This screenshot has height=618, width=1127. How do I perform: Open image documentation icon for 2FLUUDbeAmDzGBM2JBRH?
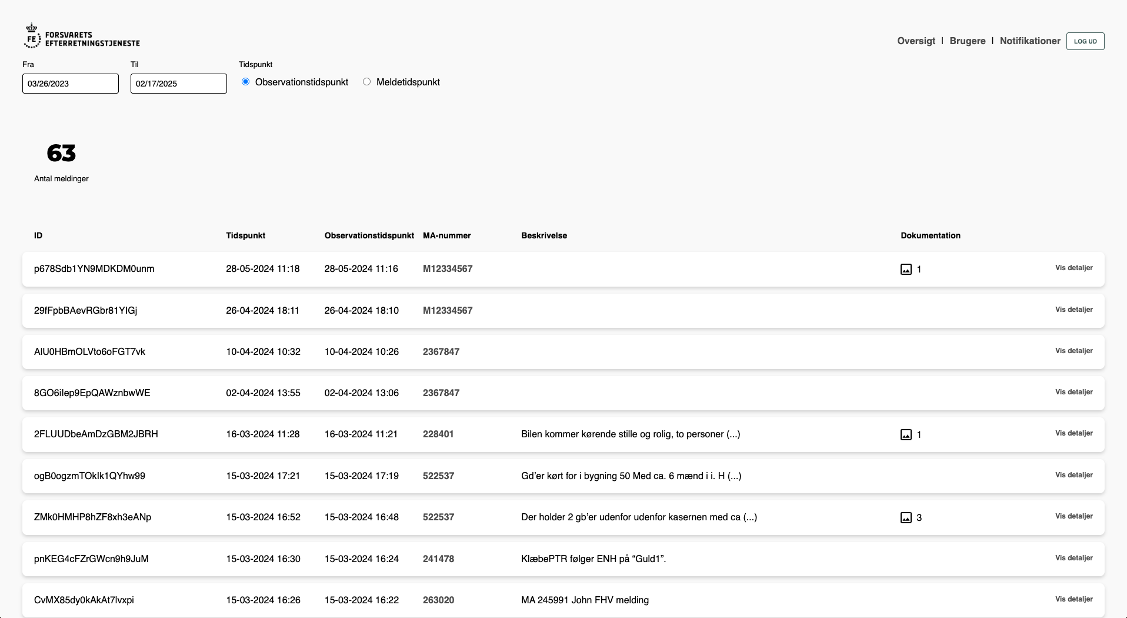point(906,435)
